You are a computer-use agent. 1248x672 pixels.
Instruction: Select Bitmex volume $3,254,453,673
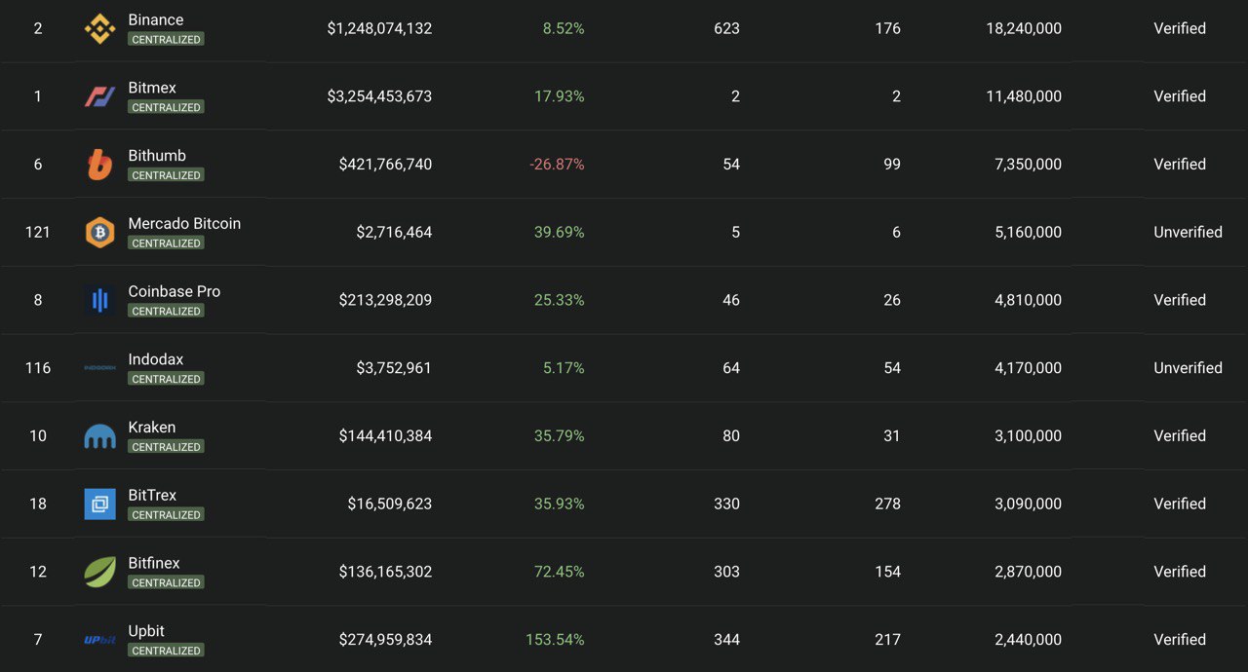pos(379,96)
